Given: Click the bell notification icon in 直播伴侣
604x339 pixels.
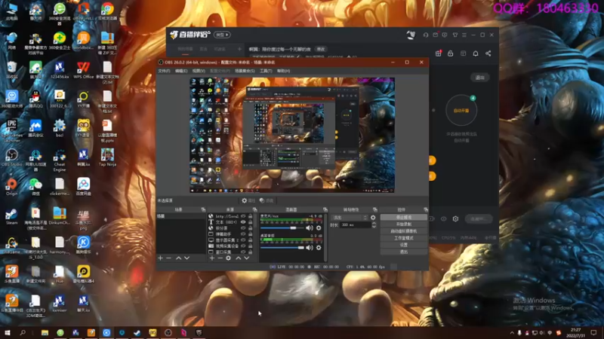Looking at the screenshot, I should (x=476, y=53).
